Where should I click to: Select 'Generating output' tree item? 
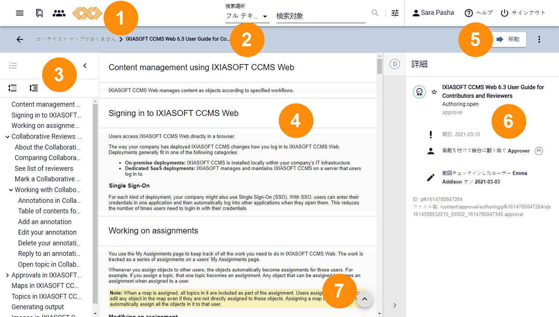pos(38,307)
